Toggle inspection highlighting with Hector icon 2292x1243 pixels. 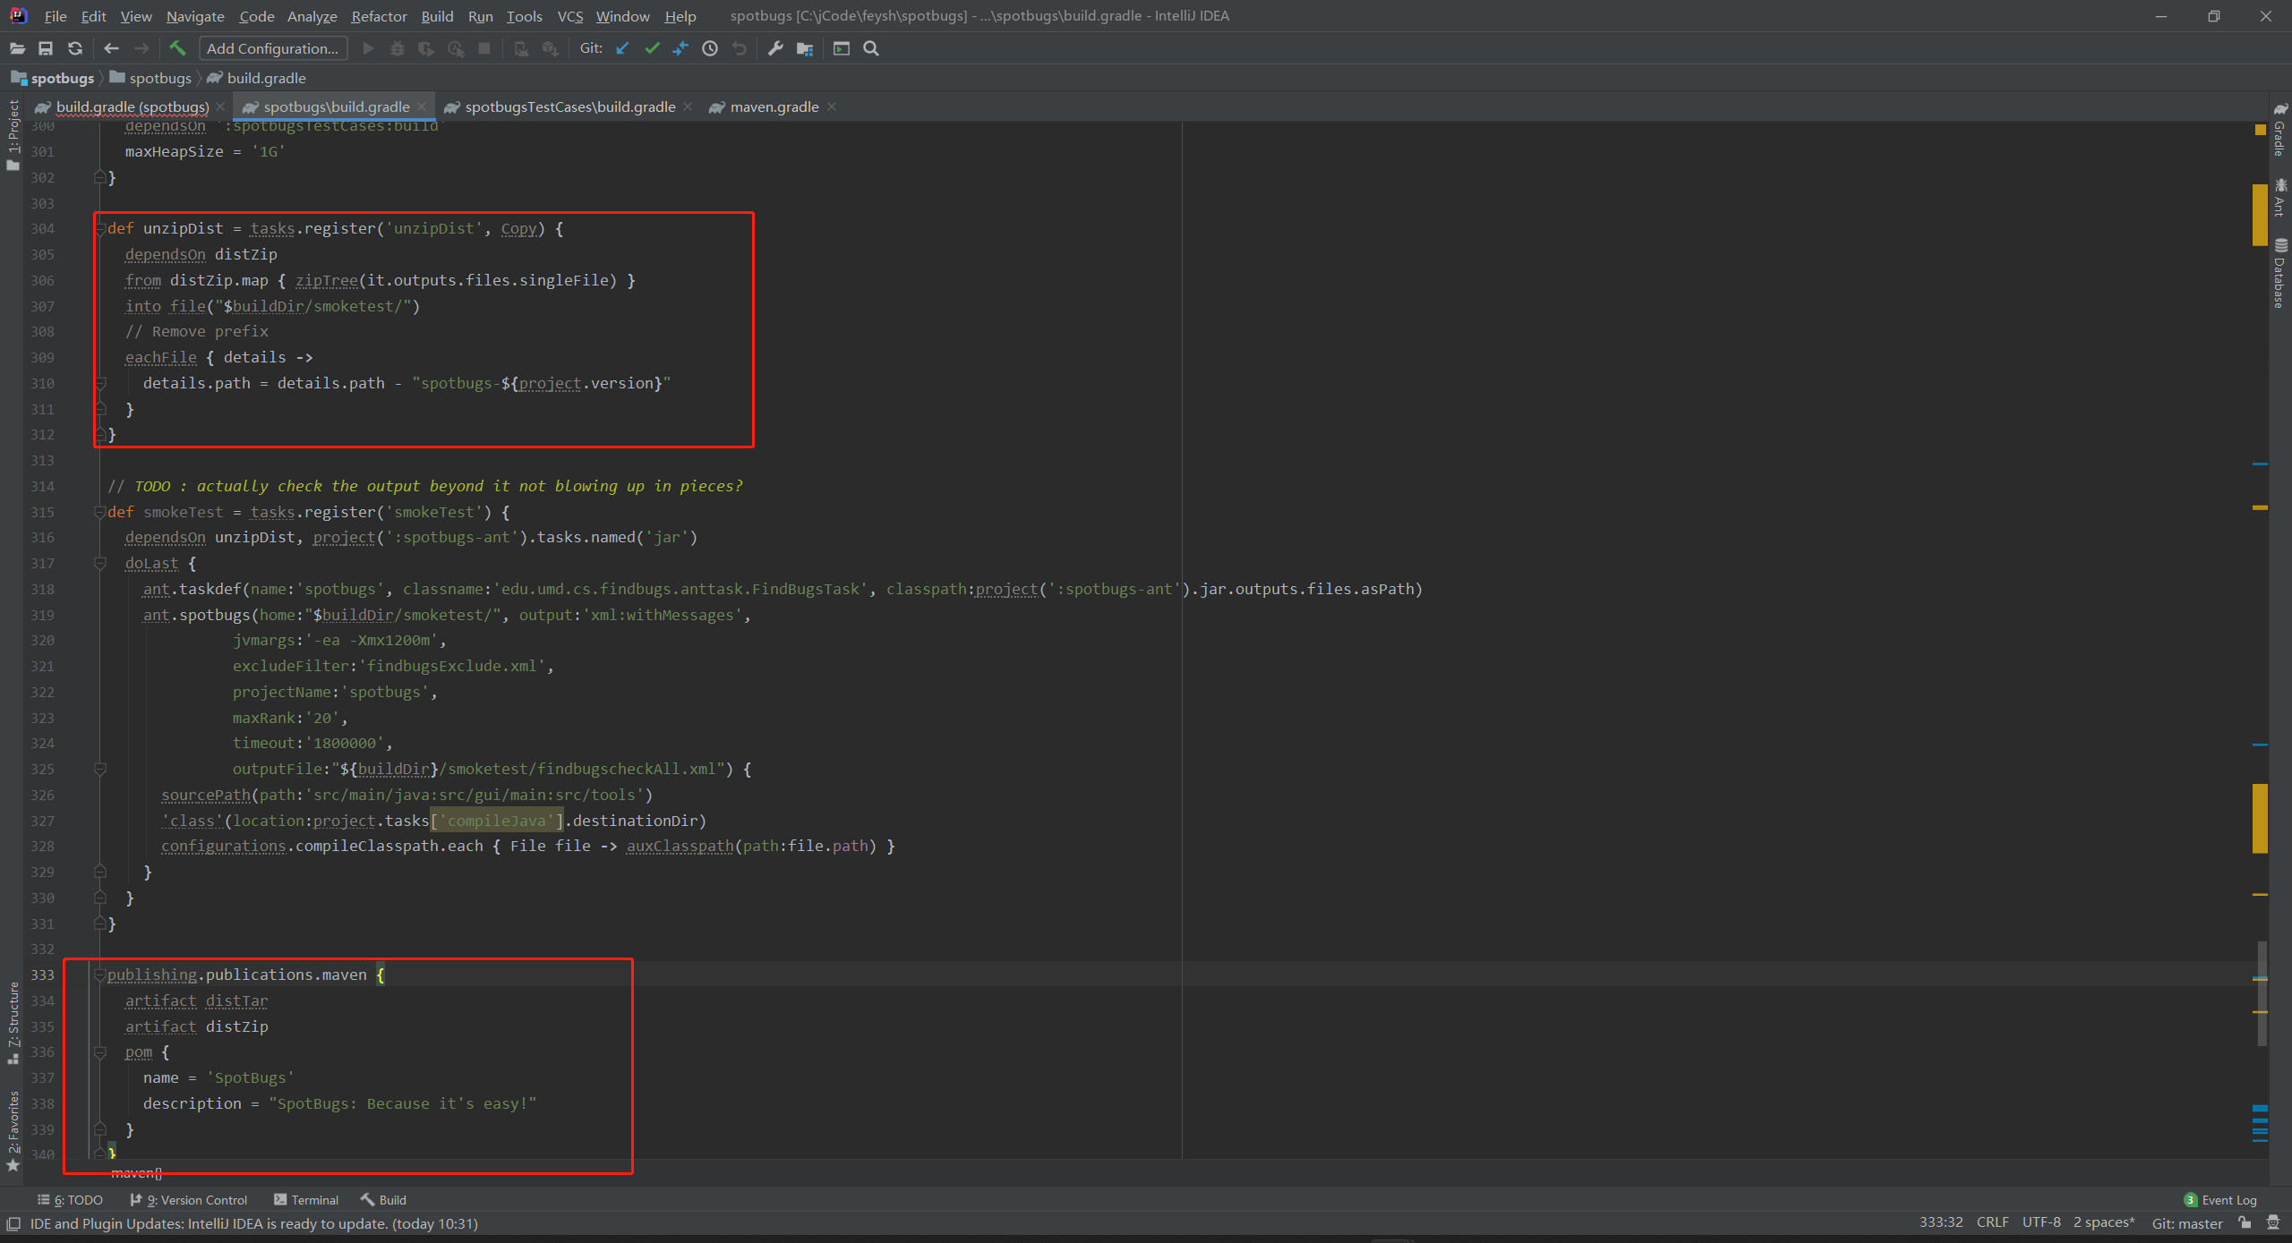point(2275,1223)
